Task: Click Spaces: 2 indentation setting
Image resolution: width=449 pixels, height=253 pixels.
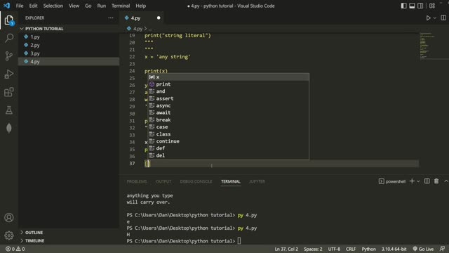Action: 313,249
